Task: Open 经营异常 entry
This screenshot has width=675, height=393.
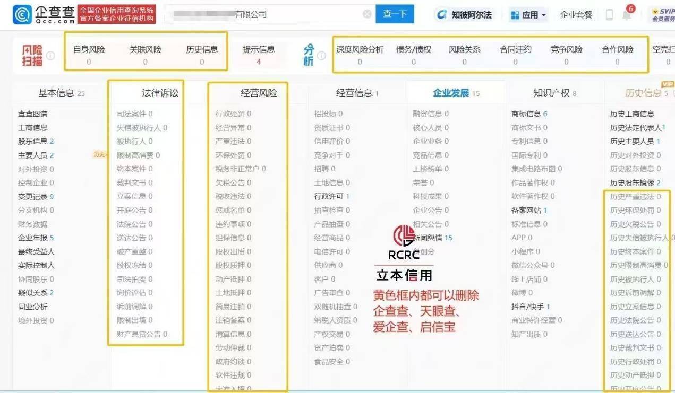Action: (233, 127)
